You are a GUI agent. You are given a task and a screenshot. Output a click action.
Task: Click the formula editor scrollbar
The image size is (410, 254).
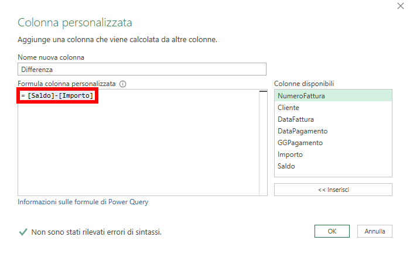tap(264, 142)
